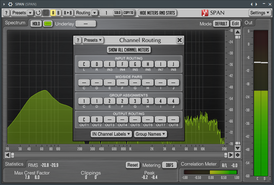Open the DBFS metering selector
The width and height of the screenshot is (274, 185).
[x=169, y=165]
